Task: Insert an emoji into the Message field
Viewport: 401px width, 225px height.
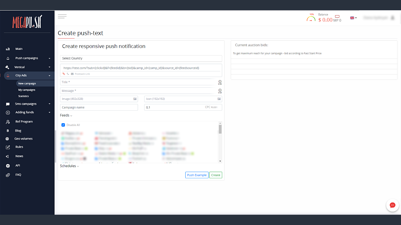Action: click(x=220, y=91)
